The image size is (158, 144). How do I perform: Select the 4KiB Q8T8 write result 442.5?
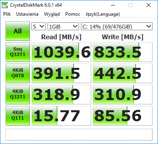tap(123, 73)
